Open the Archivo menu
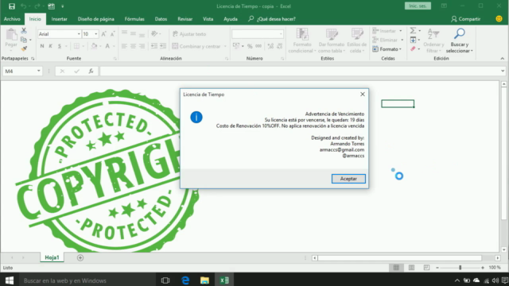Image resolution: width=509 pixels, height=286 pixels. click(x=12, y=19)
